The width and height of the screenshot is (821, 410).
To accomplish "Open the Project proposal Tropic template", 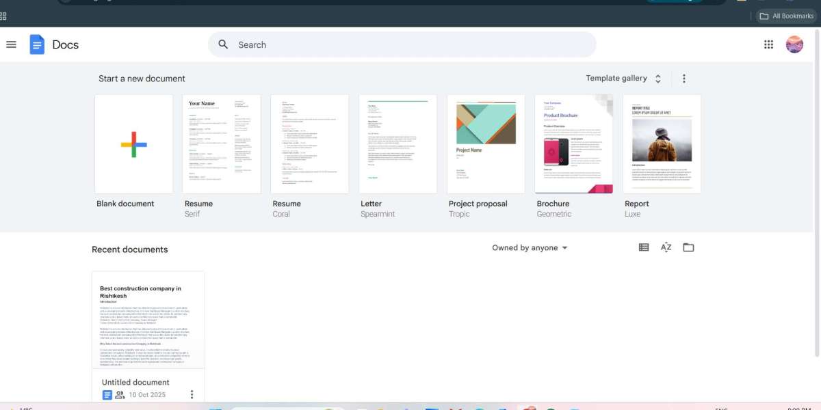I will [x=486, y=144].
